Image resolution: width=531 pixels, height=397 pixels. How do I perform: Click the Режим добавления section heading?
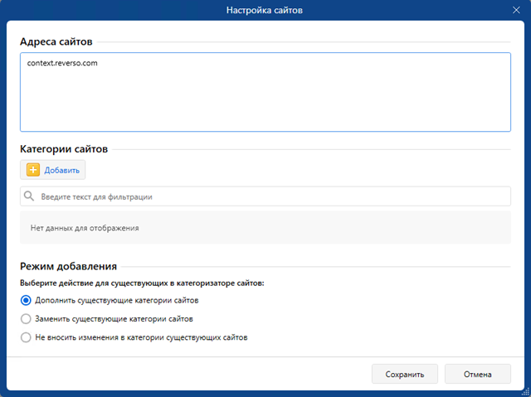tap(68, 266)
